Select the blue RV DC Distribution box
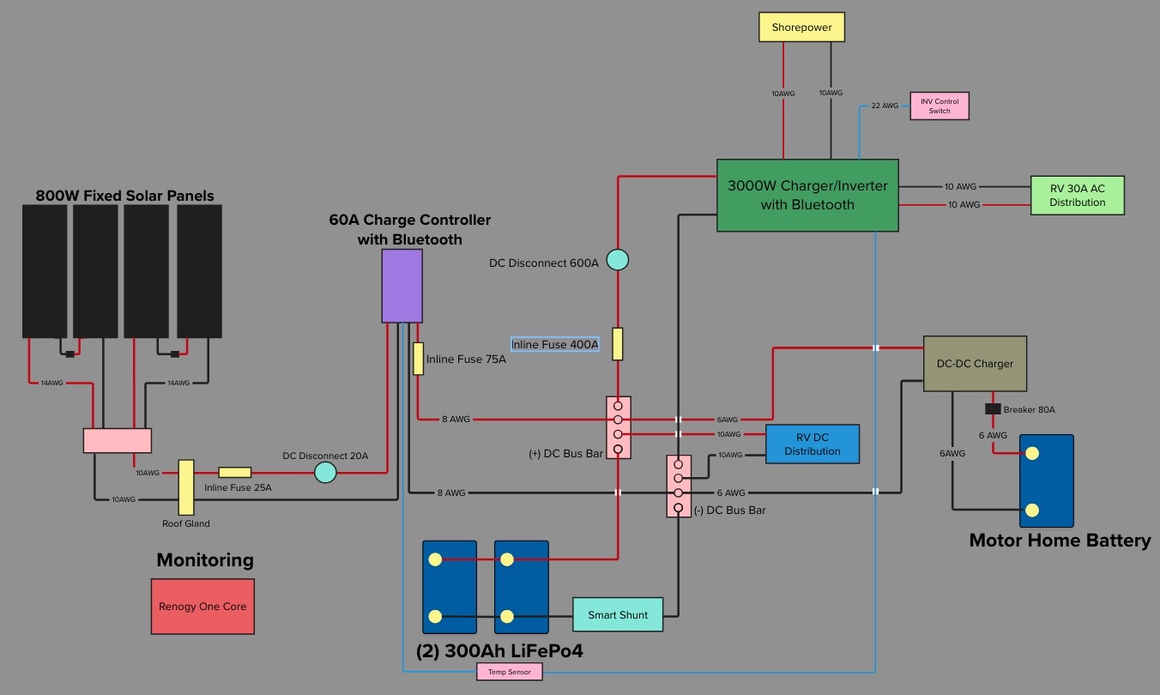This screenshot has width=1160, height=695. point(812,444)
